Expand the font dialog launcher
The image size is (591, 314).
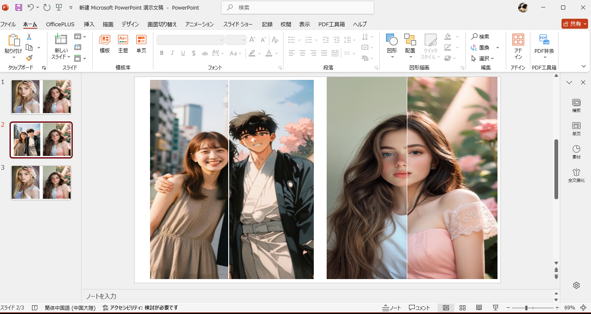pyautogui.click(x=280, y=67)
